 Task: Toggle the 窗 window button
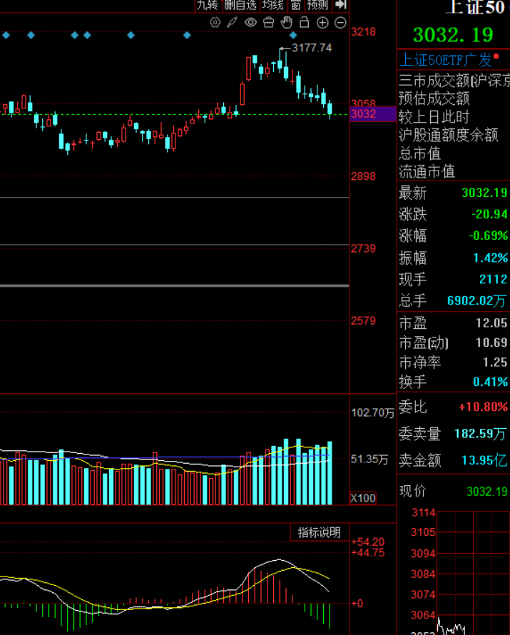pyautogui.click(x=295, y=5)
